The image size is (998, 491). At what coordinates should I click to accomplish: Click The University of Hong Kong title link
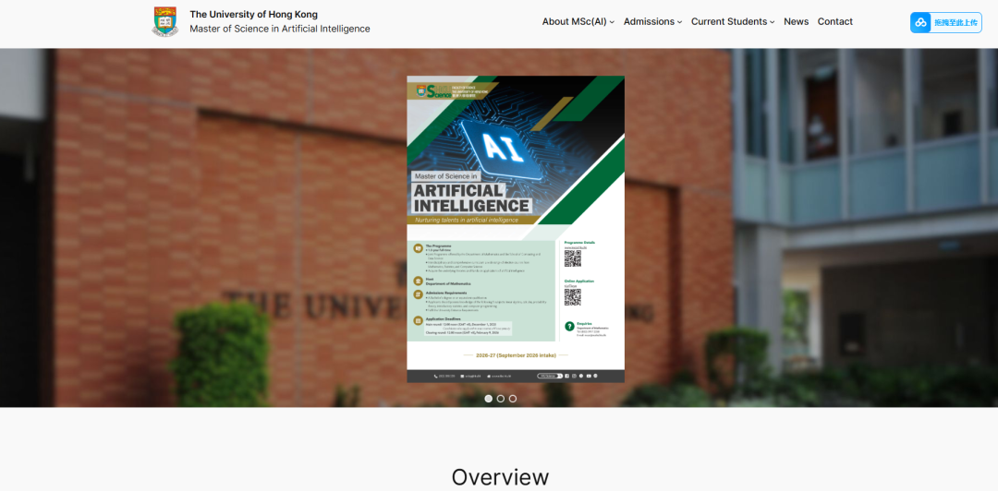click(x=253, y=14)
